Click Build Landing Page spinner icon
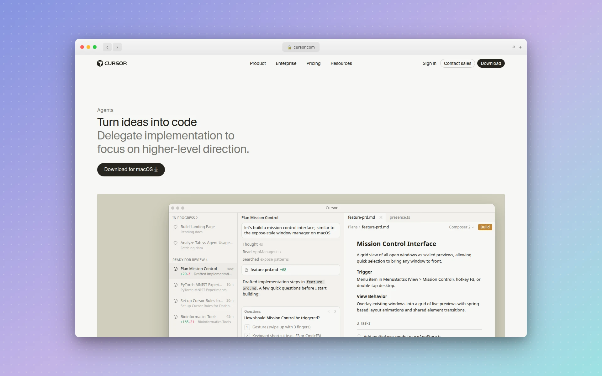Screen dimensions: 602x376 pos(176,227)
